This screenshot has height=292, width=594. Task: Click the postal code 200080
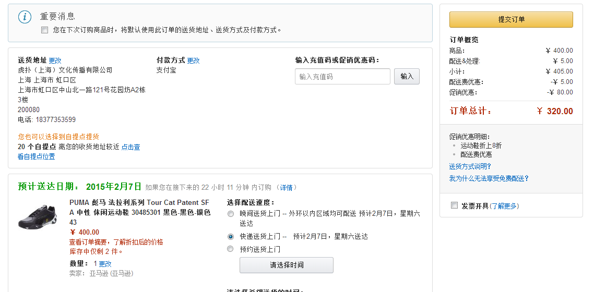tap(28, 110)
